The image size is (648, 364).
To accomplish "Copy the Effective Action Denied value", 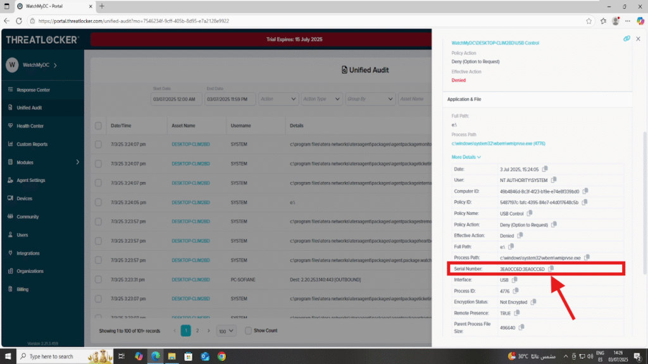I will pyautogui.click(x=520, y=235).
